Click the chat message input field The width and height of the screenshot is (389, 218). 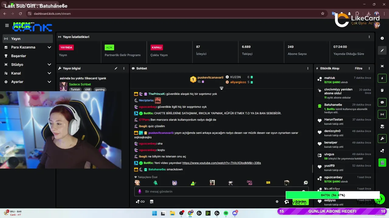[221, 192]
